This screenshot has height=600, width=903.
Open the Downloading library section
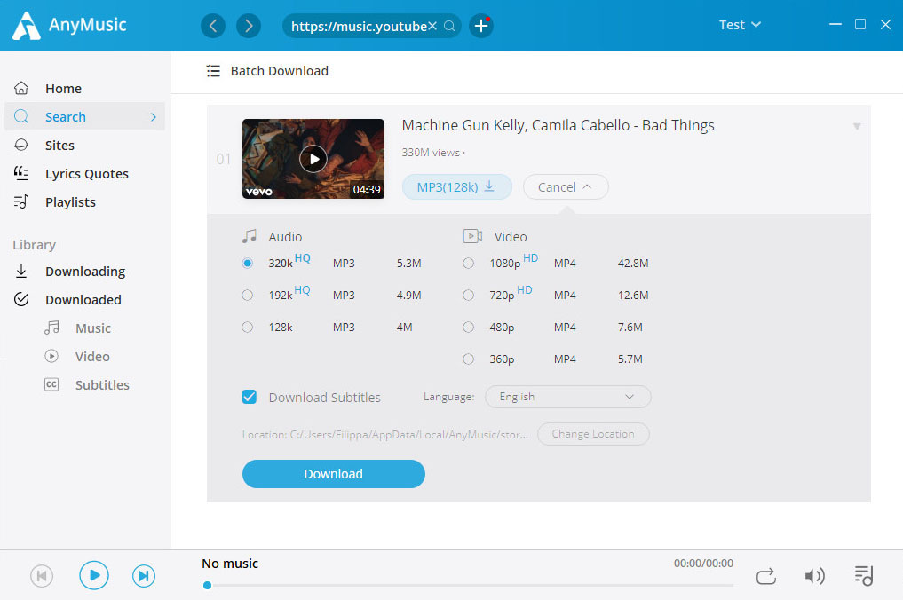[x=84, y=272]
